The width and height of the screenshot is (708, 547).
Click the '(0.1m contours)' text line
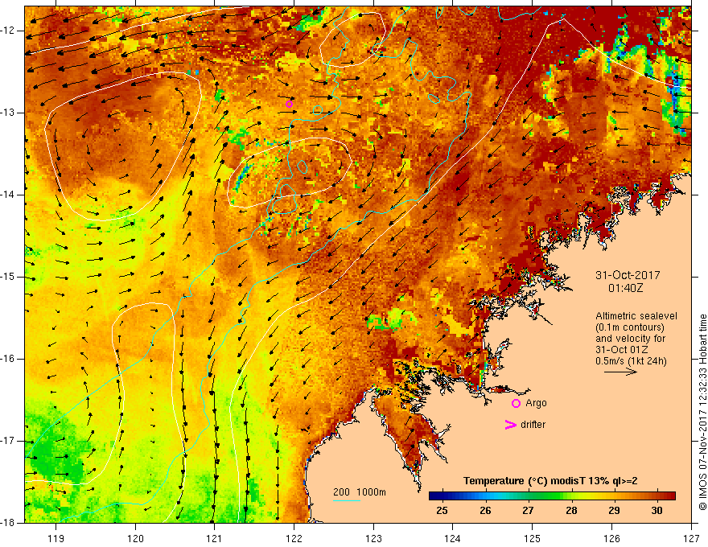coord(630,327)
